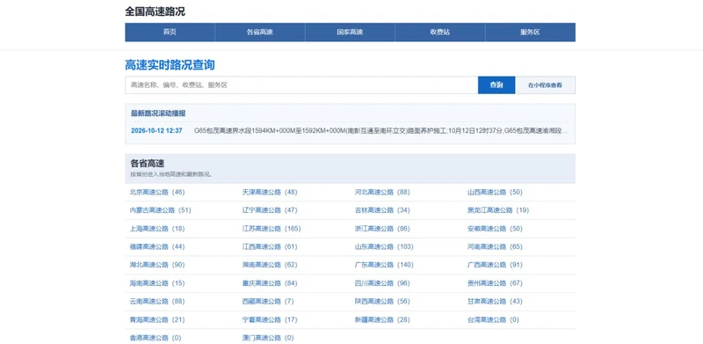Click the 全国高速路况 site title
This screenshot has height=344, width=703.
pos(156,12)
